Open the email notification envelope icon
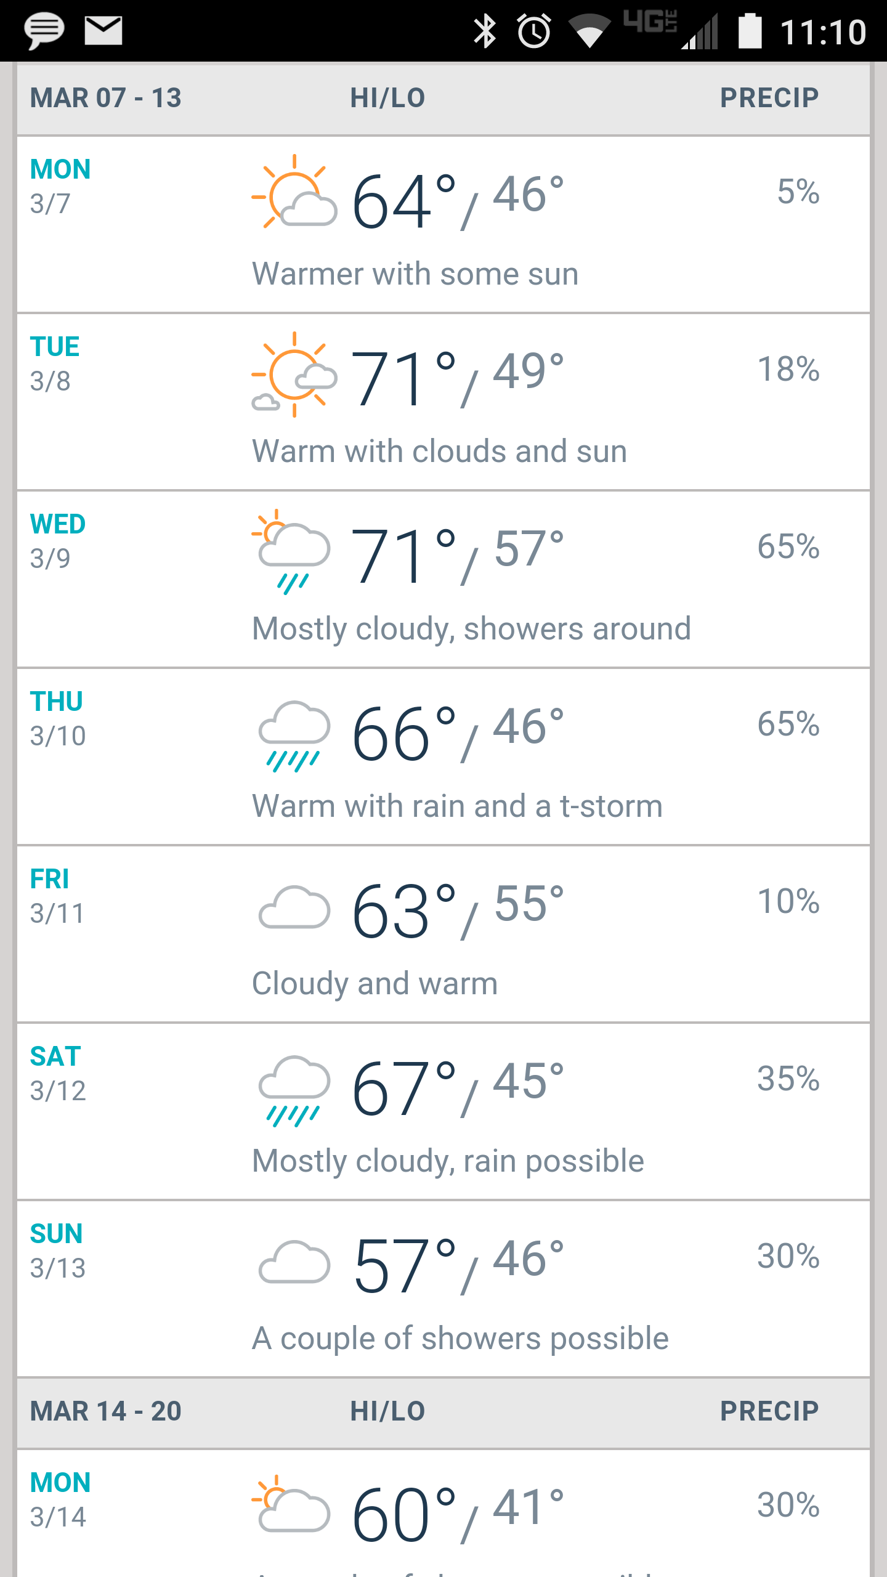Image resolution: width=887 pixels, height=1577 pixels. click(103, 31)
